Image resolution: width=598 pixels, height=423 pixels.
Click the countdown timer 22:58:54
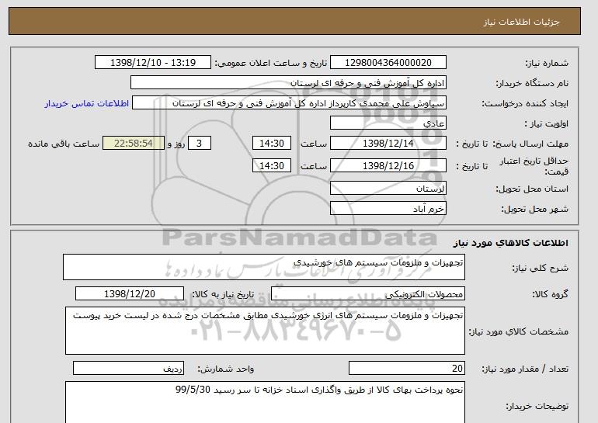pos(134,144)
